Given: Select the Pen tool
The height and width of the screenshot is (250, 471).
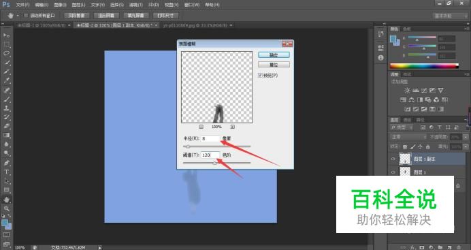Looking at the screenshot, I should click(6, 163).
